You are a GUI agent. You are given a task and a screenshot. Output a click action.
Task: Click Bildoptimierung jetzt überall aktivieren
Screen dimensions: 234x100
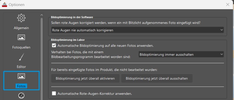(x=85, y=78)
